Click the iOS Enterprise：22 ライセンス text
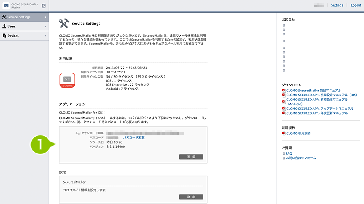The height and width of the screenshot is (204, 364). coord(128,84)
